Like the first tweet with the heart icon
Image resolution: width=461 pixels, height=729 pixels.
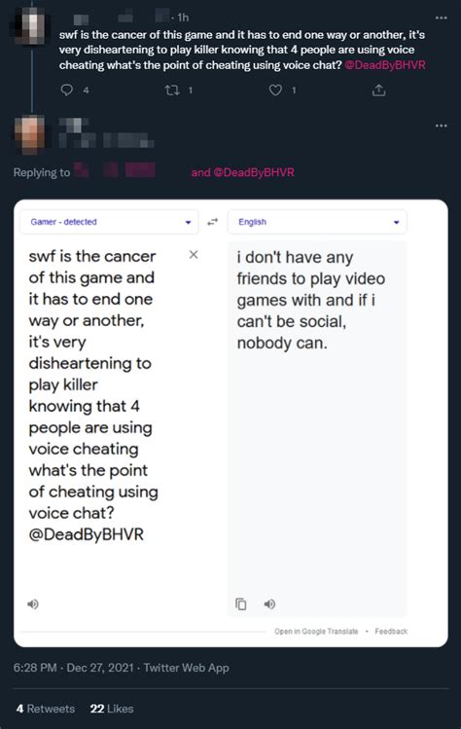tap(275, 90)
